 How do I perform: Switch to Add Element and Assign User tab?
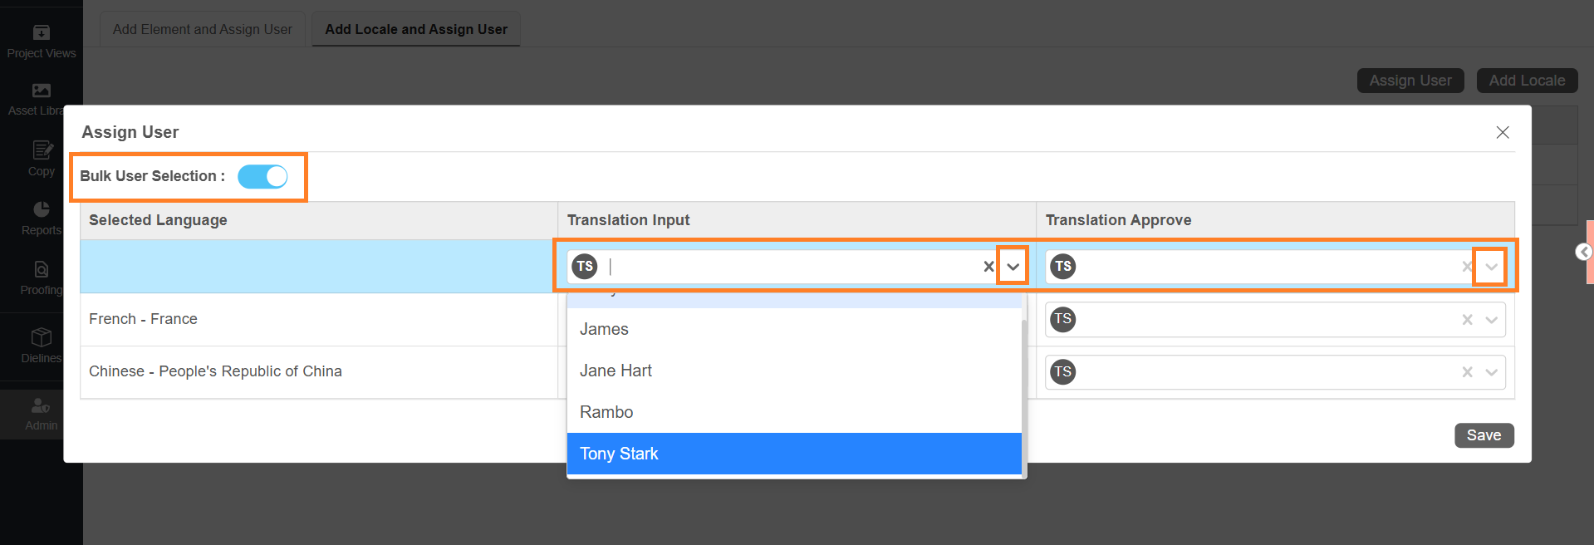click(x=202, y=29)
